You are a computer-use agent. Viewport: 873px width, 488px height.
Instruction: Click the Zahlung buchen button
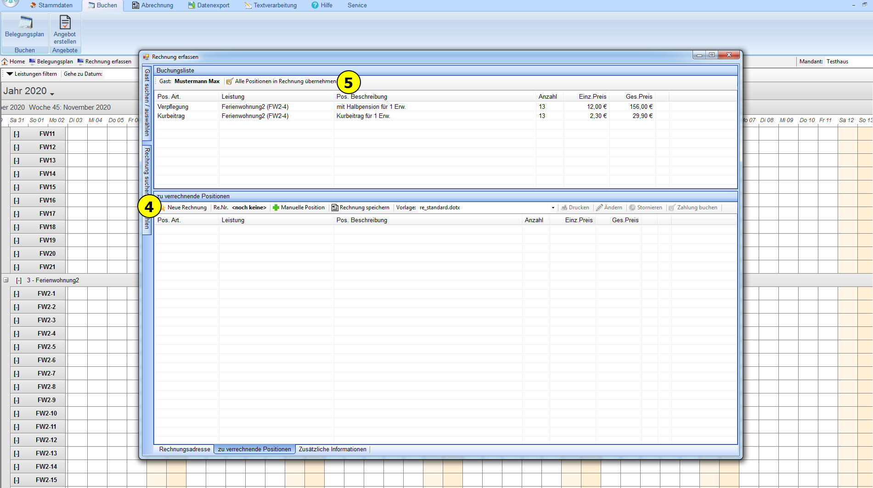coord(697,208)
